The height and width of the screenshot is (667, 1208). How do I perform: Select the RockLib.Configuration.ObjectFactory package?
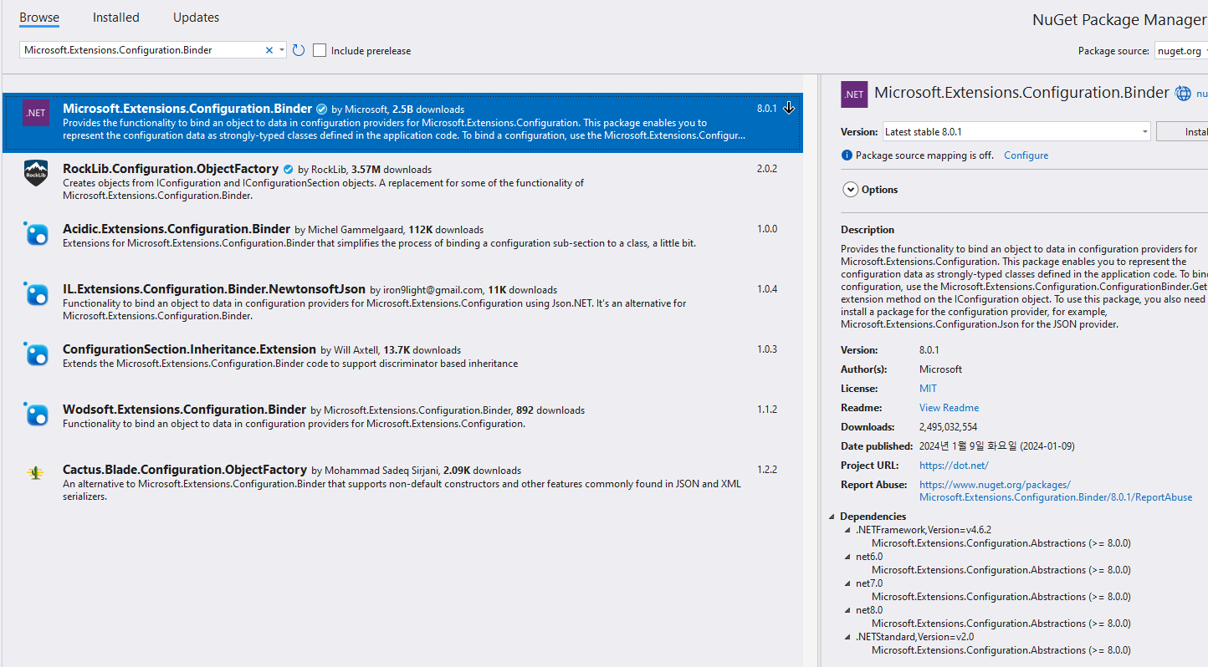pos(402,183)
